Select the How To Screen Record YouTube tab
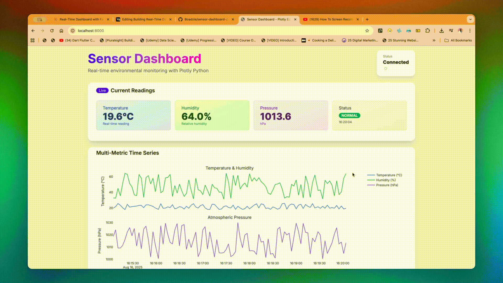Image resolution: width=503 pixels, height=283 pixels. click(329, 19)
